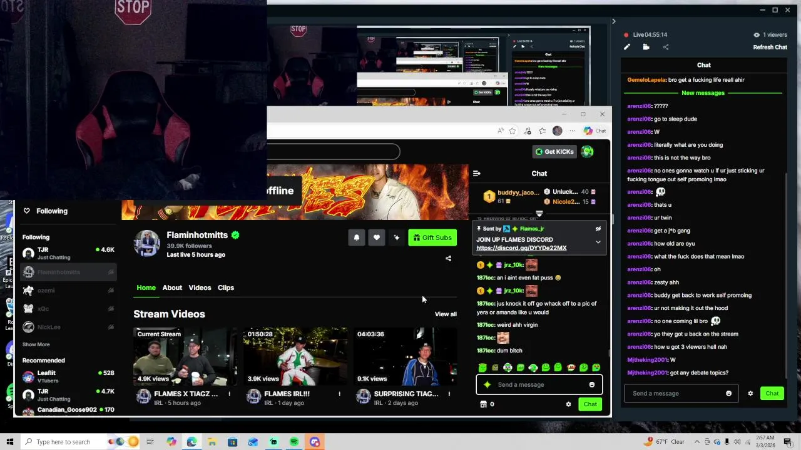The image size is (801, 450).
Task: Open chat settings gear in streaming app
Action: pyautogui.click(x=750, y=394)
